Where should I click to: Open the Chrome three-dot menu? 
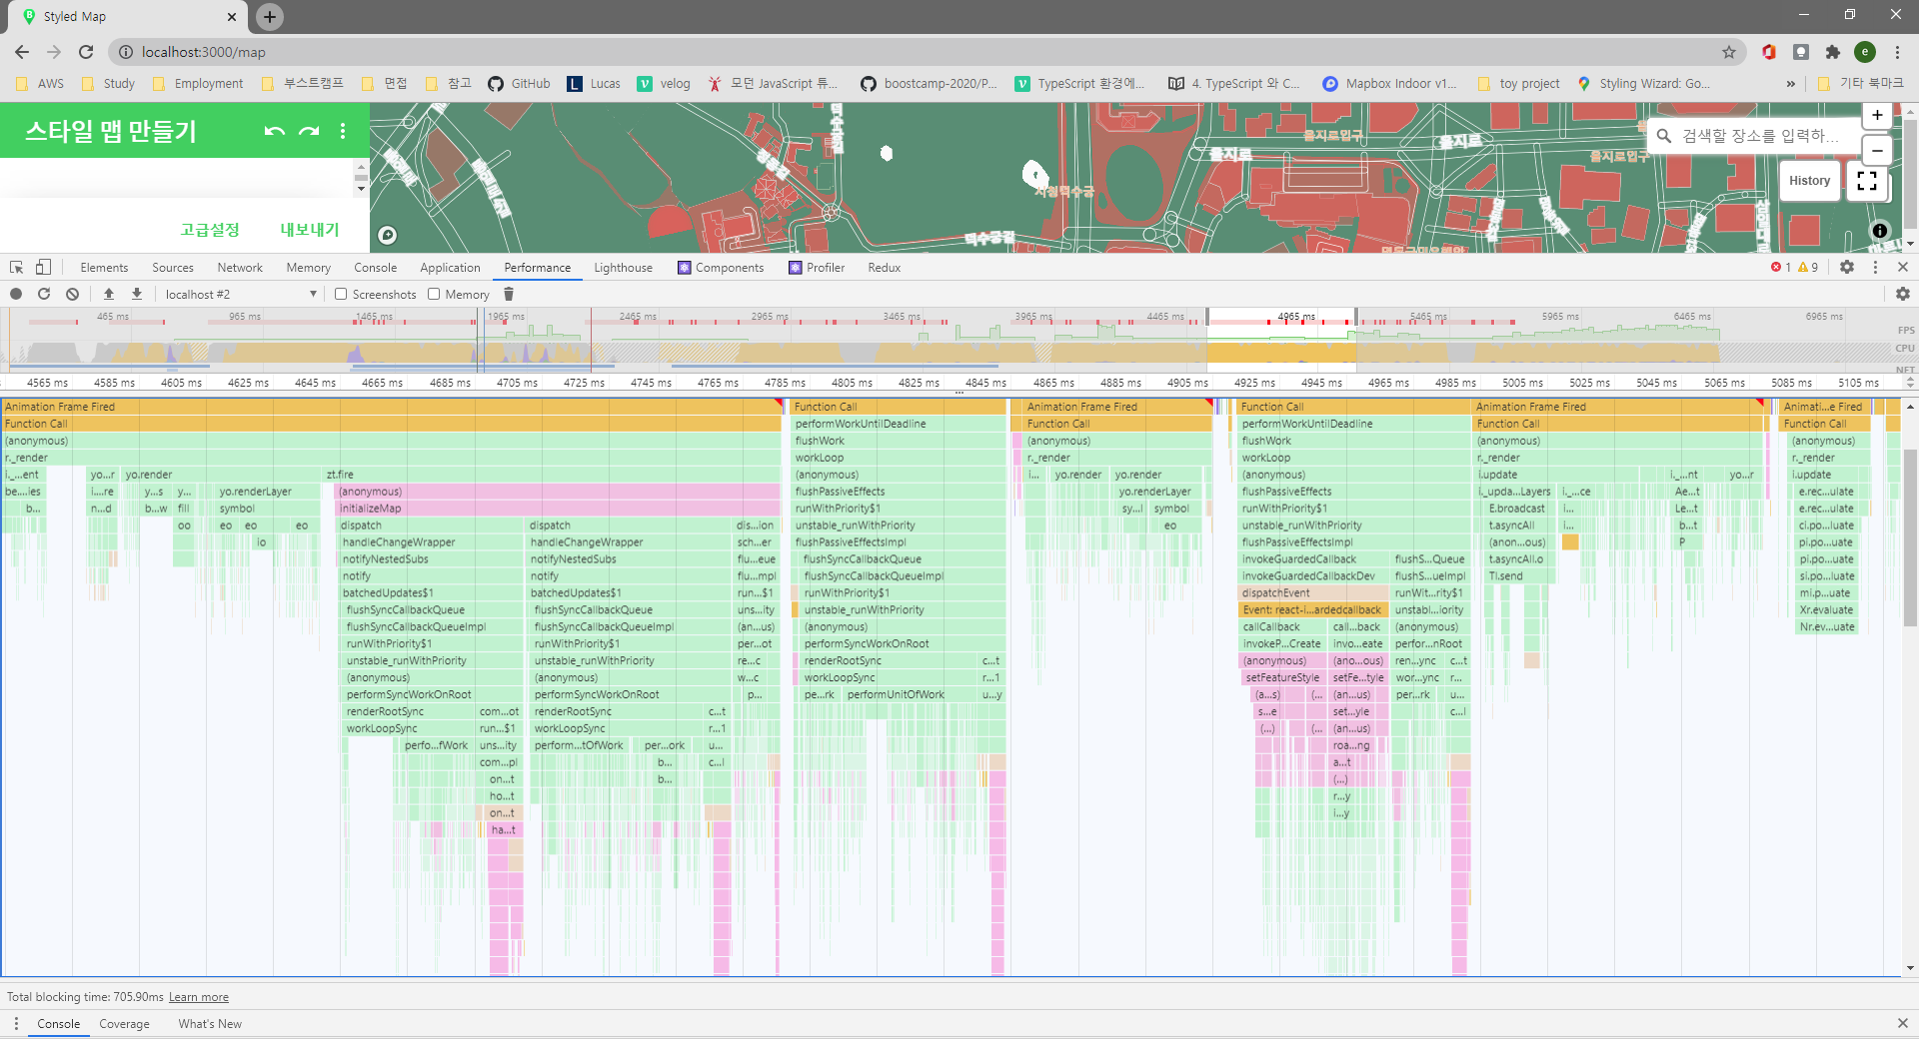pos(1897,52)
